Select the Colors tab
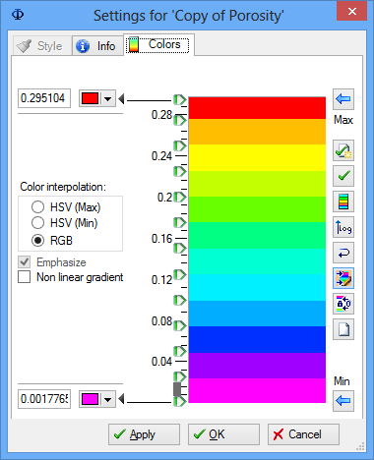The image size is (374, 460). (x=158, y=44)
